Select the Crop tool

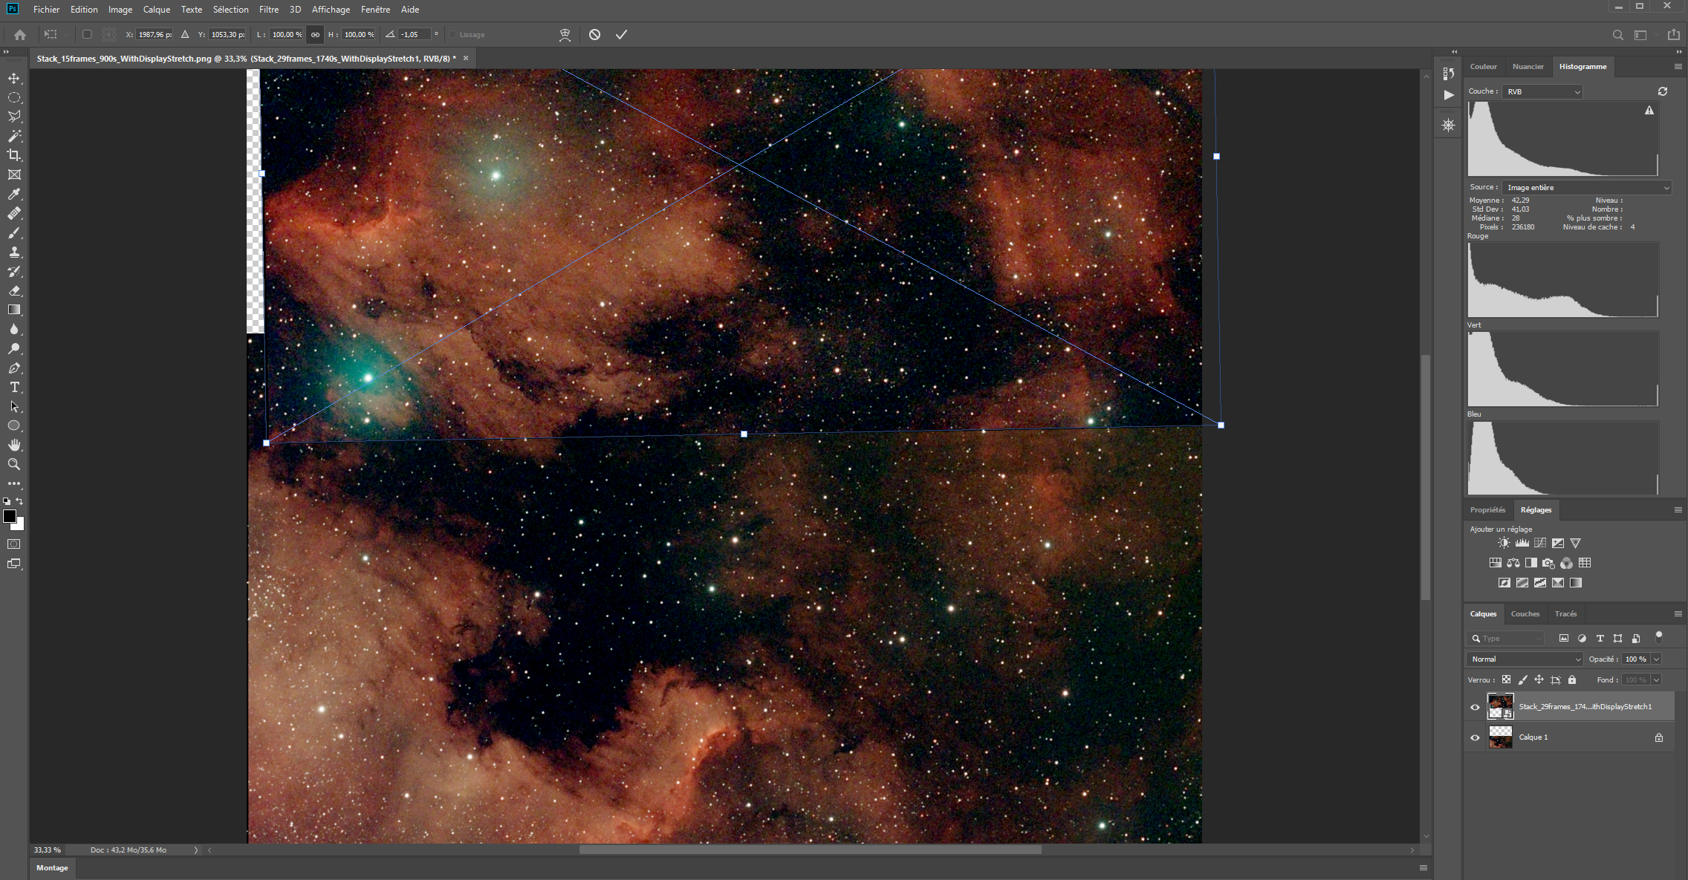pyautogui.click(x=14, y=155)
